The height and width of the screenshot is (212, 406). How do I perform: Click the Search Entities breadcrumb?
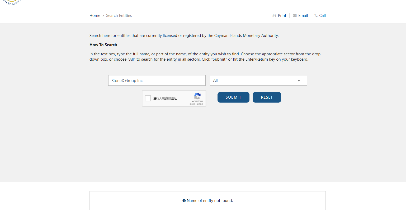click(x=119, y=16)
